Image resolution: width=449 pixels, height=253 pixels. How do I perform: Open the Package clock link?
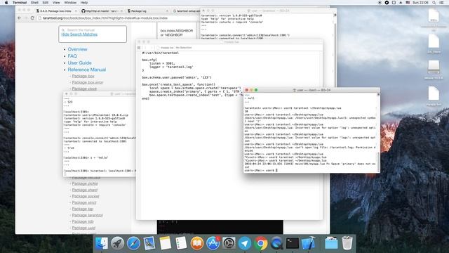coord(84,89)
